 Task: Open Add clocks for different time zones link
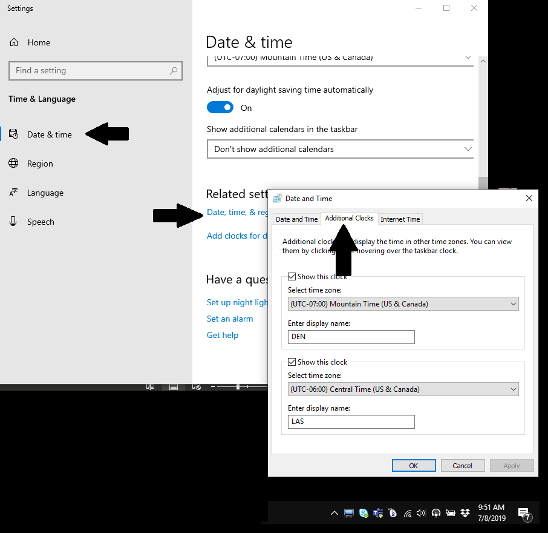tap(237, 236)
